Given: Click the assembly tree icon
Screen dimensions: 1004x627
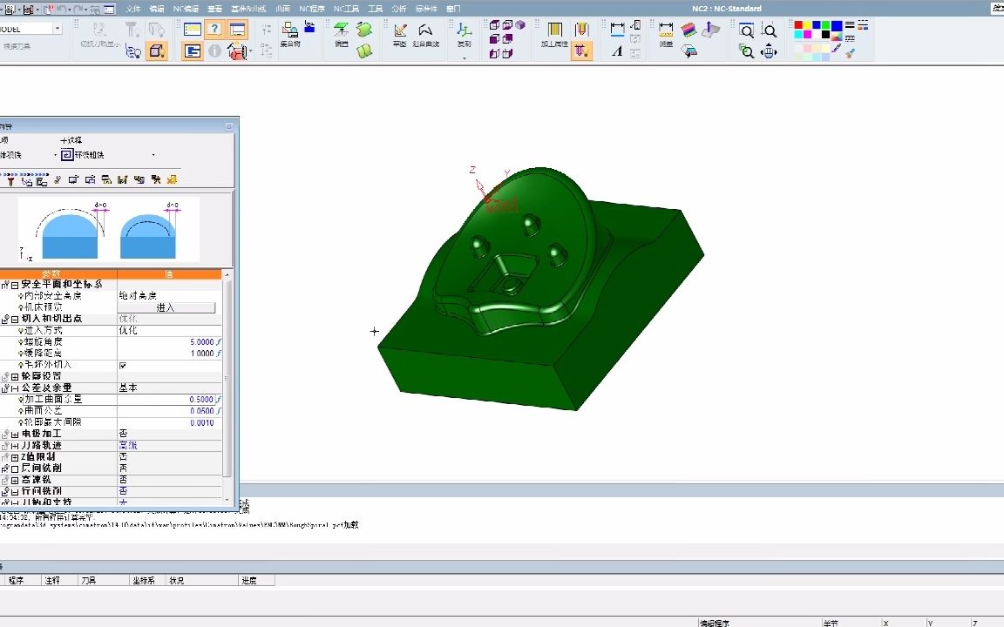Looking at the screenshot, I should pyautogui.click(x=290, y=30).
